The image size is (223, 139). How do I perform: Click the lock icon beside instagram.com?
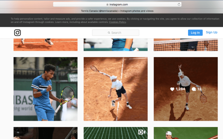[x=107, y=4]
